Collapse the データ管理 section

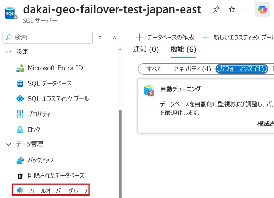8,144
